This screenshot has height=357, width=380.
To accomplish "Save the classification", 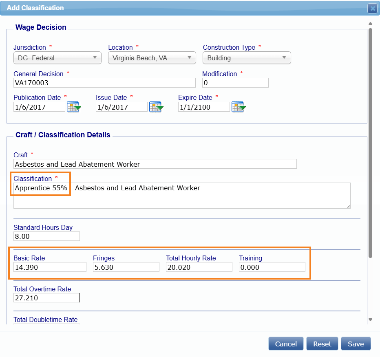I will (356, 344).
